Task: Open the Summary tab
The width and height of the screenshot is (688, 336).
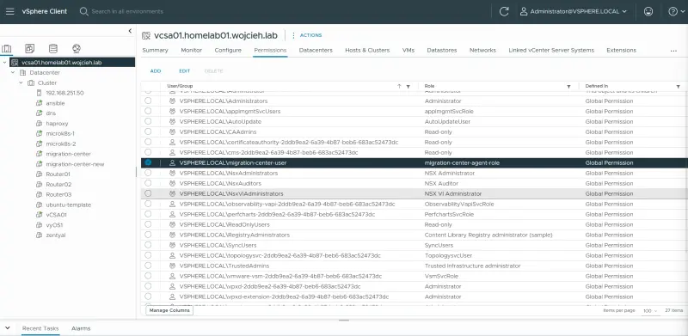Action: pos(155,51)
